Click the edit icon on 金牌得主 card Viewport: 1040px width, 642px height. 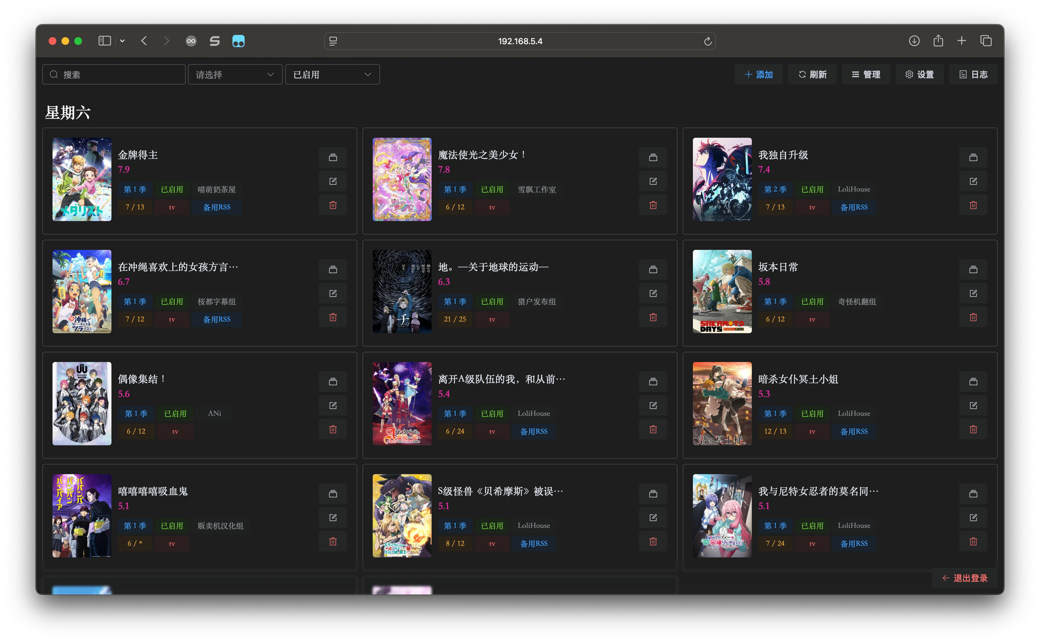tap(333, 181)
